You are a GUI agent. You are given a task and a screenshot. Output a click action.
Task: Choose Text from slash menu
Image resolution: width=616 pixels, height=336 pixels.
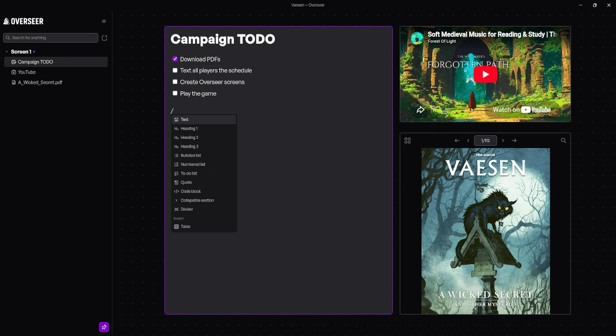click(x=204, y=119)
